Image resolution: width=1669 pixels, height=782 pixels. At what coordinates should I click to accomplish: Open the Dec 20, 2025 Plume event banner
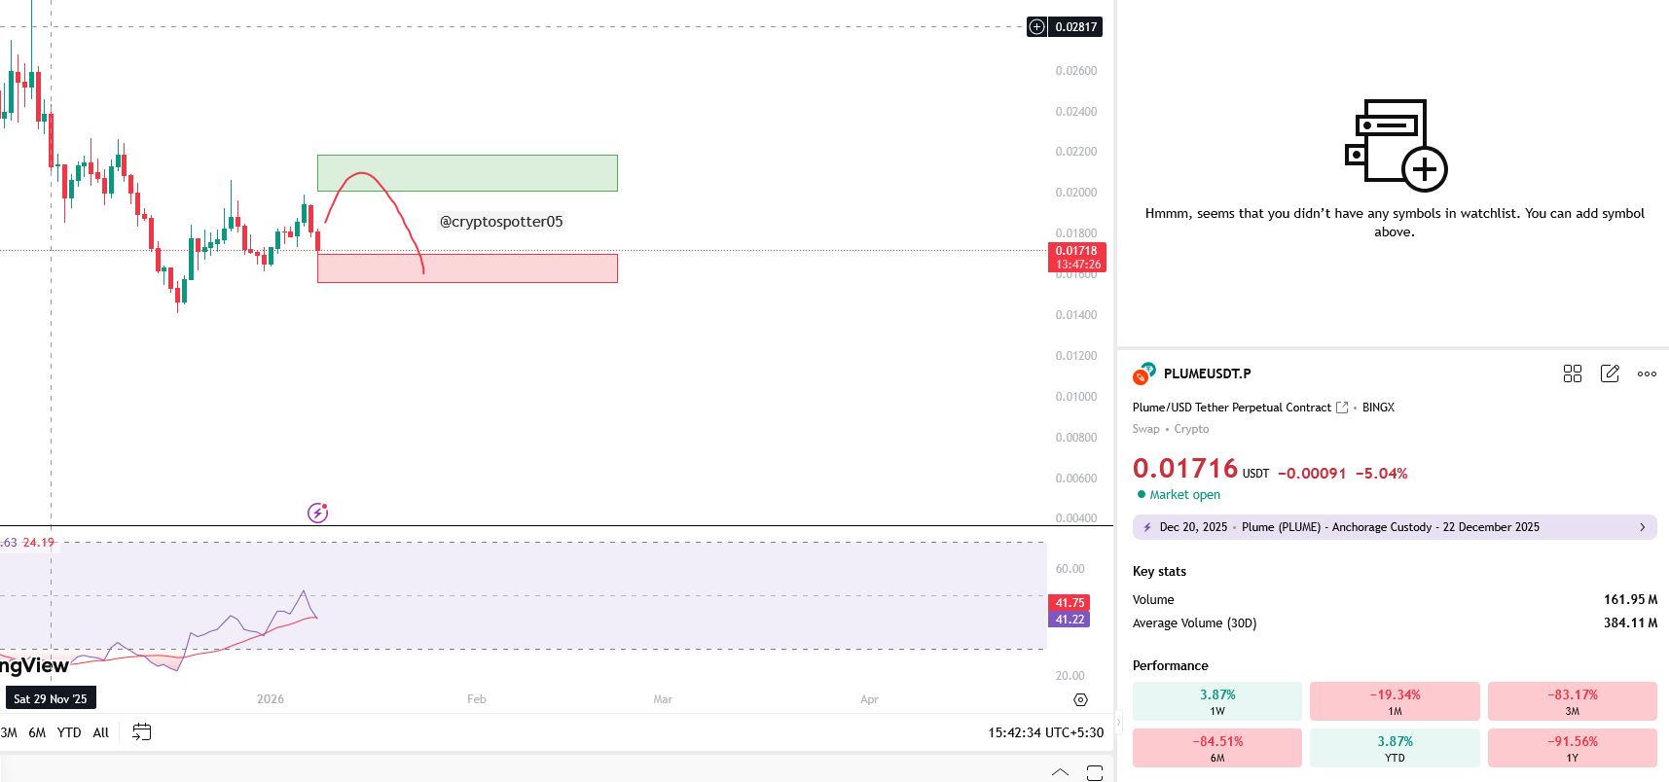(1395, 527)
